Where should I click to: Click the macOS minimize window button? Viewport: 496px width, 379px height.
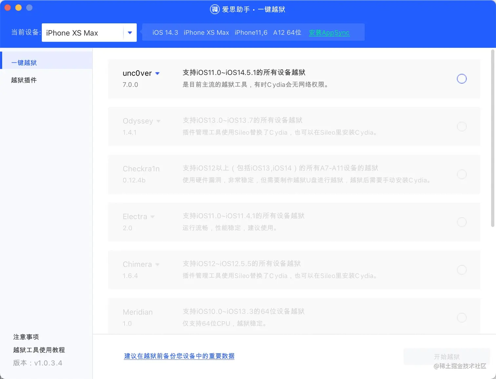coord(18,8)
